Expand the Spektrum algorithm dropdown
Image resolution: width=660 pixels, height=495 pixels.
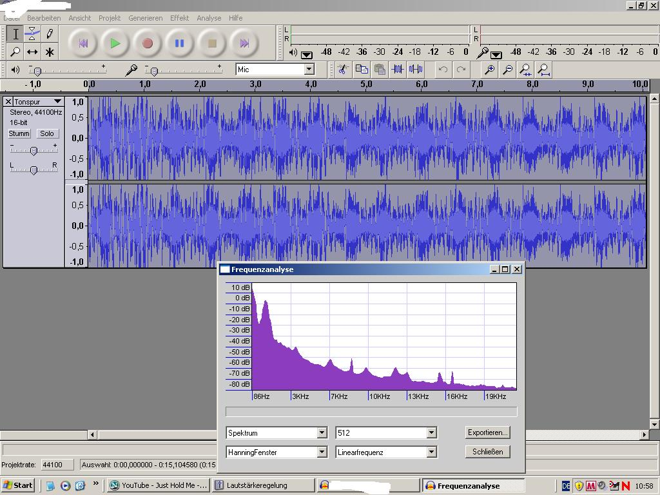pyautogui.click(x=322, y=433)
